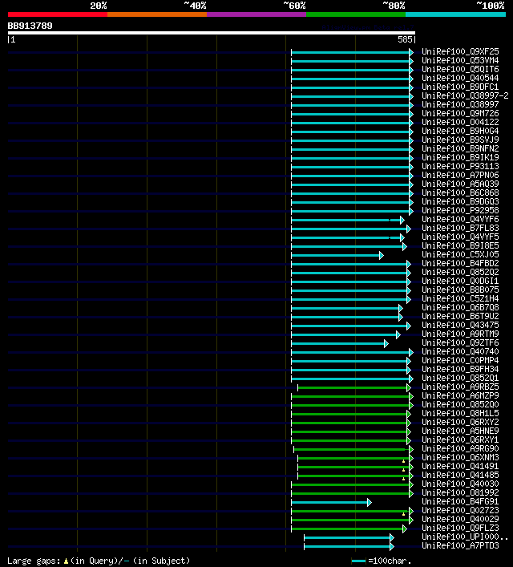Select hit UniRef100_Q41491
The image size is (513, 567).
(x=460, y=466)
